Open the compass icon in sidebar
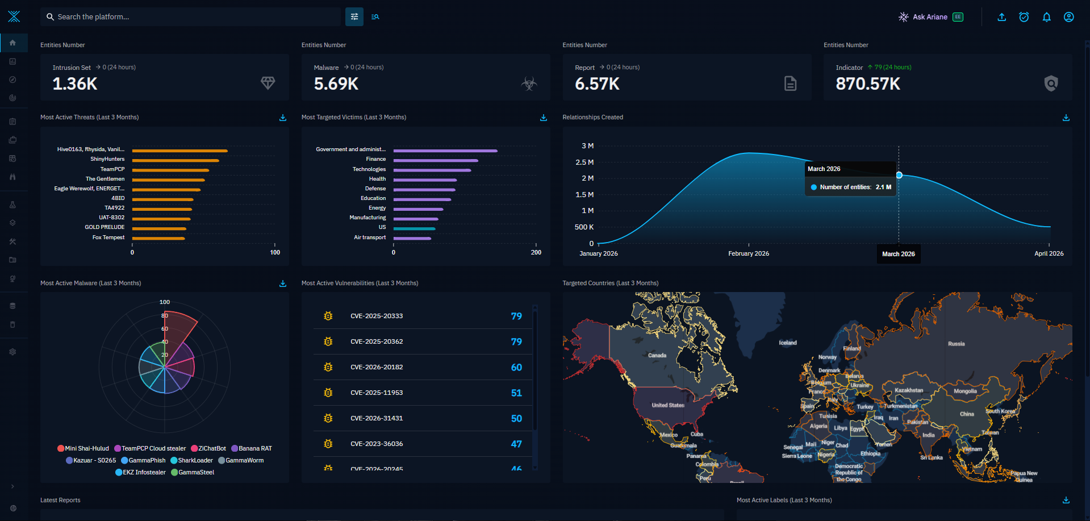The image size is (1090, 521). [x=12, y=80]
